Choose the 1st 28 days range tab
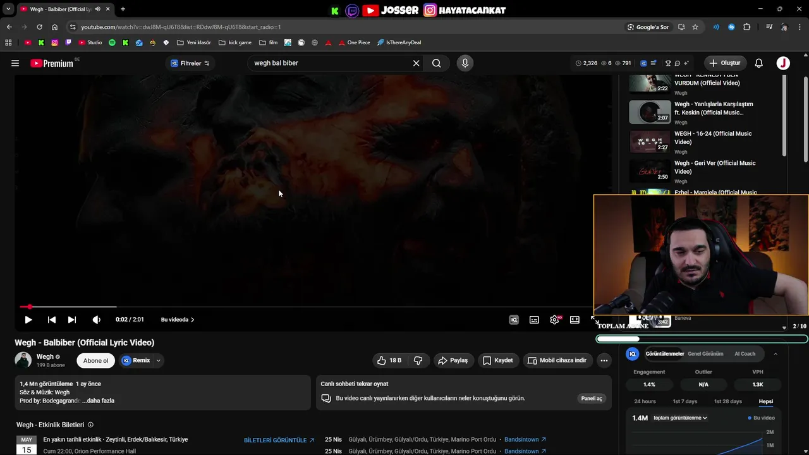Viewport: 809px width, 455px height. (728, 401)
